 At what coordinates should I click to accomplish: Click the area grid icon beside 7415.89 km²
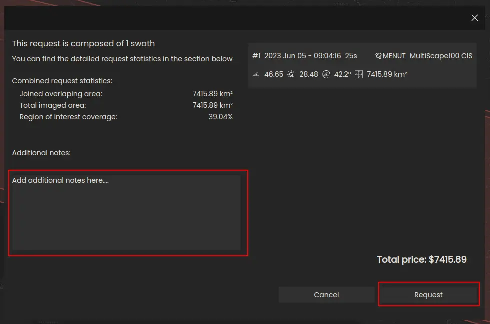pos(358,74)
